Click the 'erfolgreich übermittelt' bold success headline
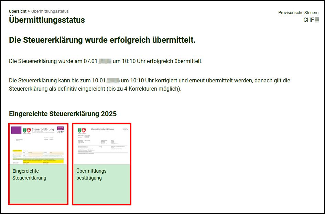 (102, 40)
